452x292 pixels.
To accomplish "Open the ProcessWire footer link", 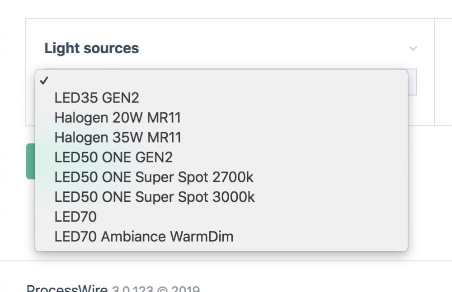I will coord(66,287).
